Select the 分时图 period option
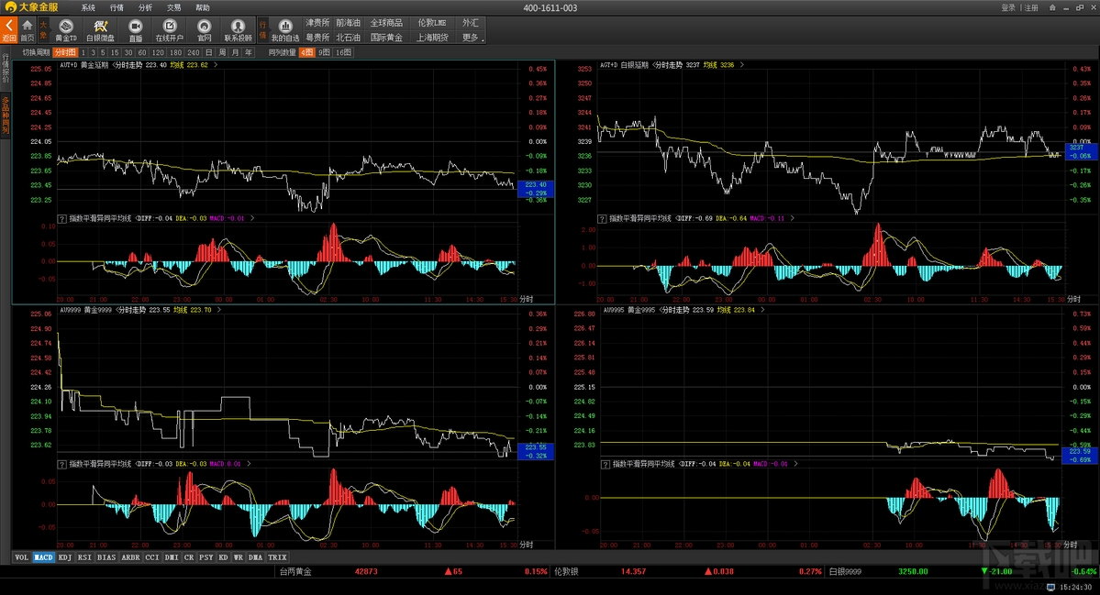Image resolution: width=1100 pixels, height=595 pixels. tap(65, 52)
